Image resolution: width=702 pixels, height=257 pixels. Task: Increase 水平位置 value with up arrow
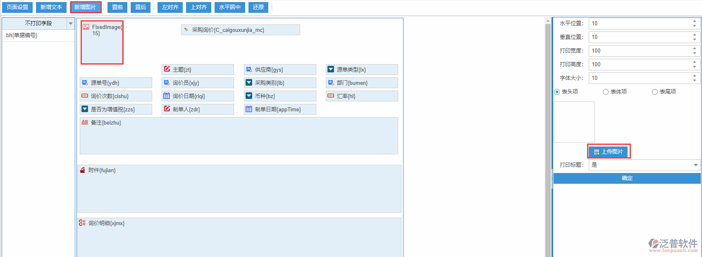(695, 21)
